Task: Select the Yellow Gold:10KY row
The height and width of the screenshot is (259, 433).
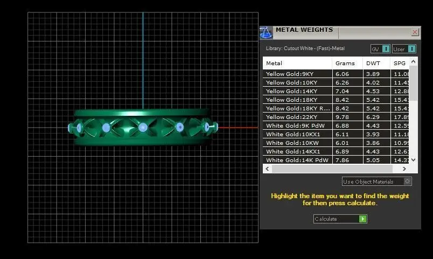Action: (x=336, y=82)
